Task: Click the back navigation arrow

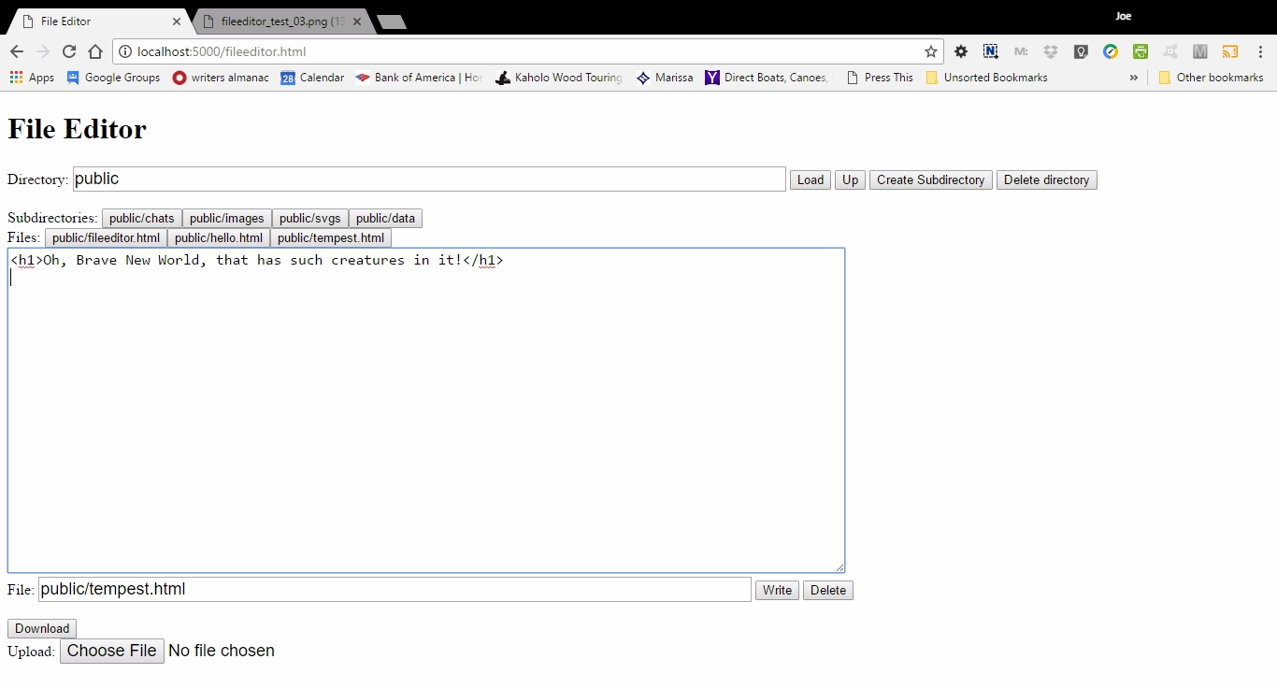Action: (17, 51)
